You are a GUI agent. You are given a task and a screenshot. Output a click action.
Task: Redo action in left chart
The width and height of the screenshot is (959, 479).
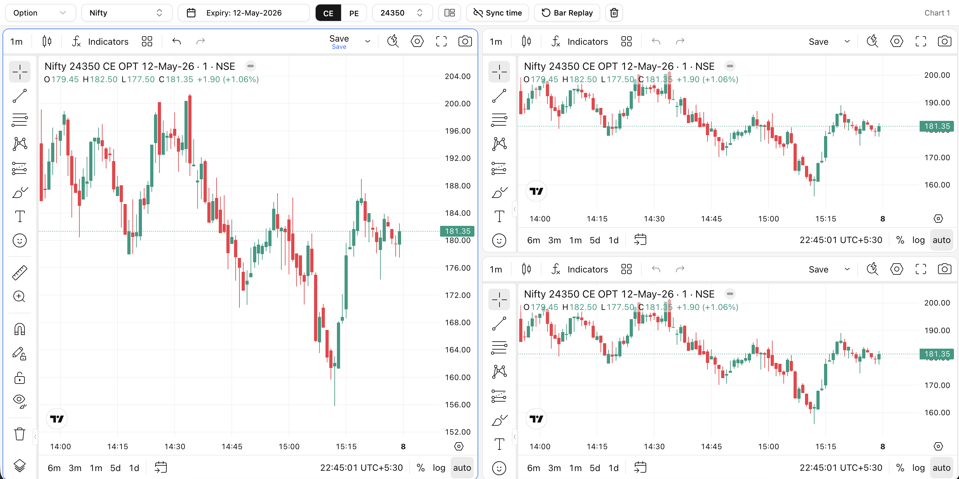point(201,41)
